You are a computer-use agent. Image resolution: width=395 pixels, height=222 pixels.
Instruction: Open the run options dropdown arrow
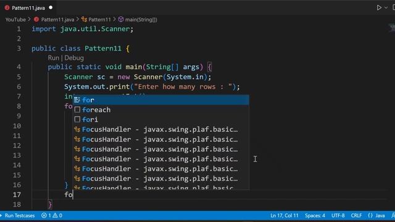[386, 8]
